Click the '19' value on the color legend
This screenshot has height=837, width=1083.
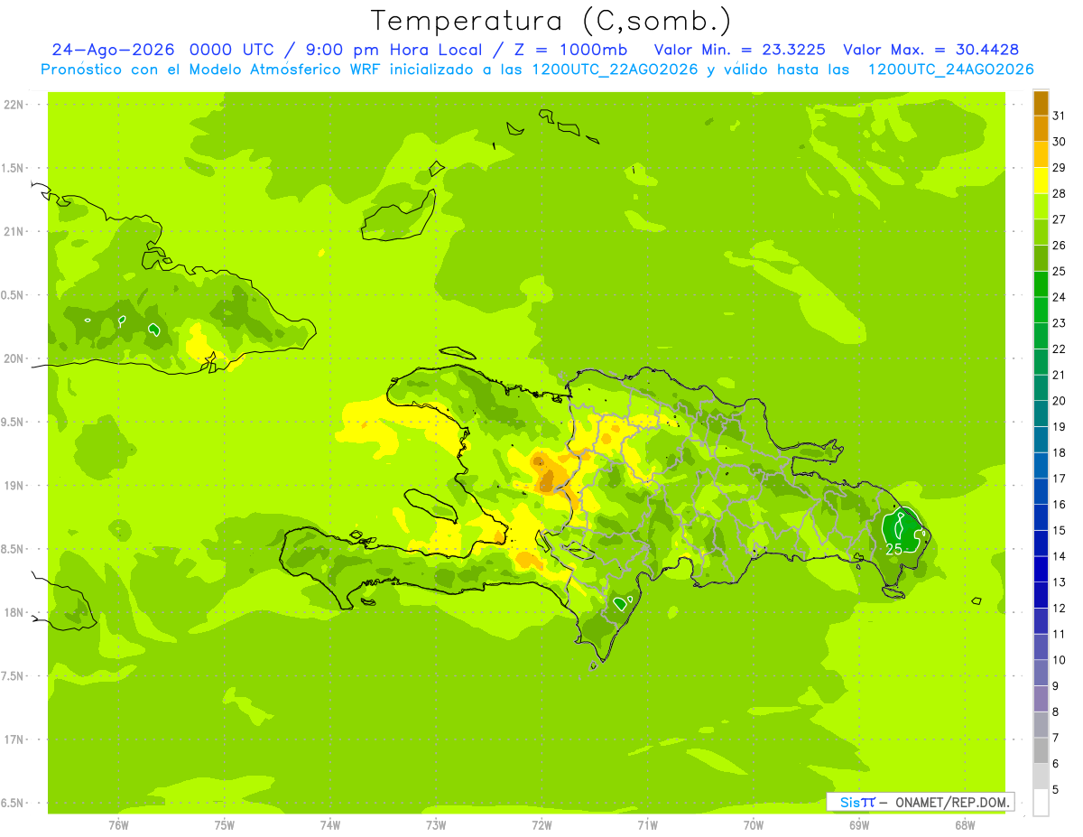[x=1060, y=427]
